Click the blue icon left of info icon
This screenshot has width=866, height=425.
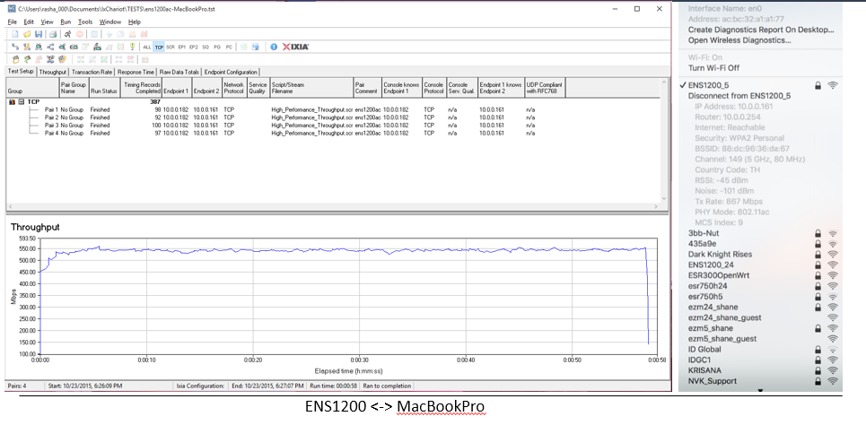tap(255, 47)
